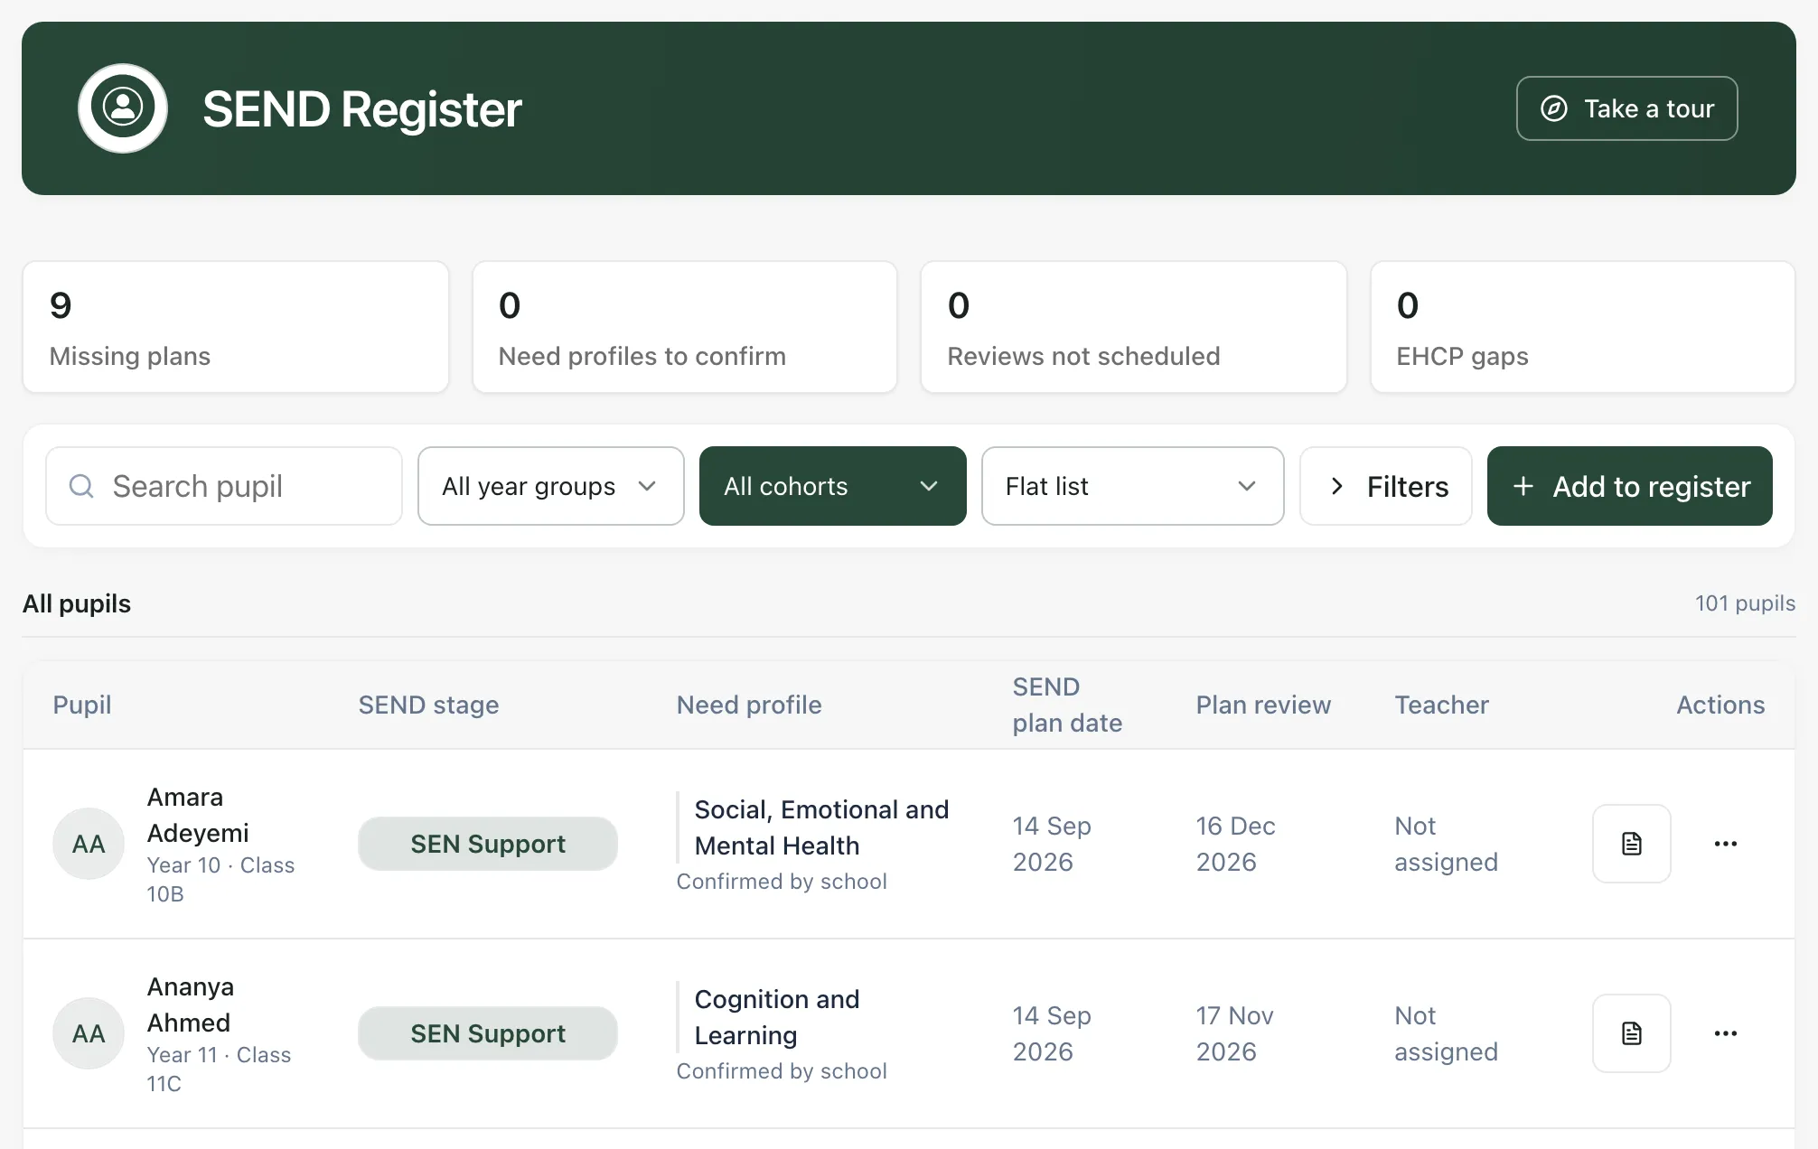Click the SEND Register profile logo icon
Image resolution: width=1818 pixels, height=1149 pixels.
click(x=123, y=108)
